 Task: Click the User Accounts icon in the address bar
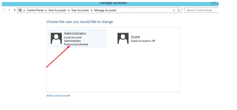tap(20, 10)
